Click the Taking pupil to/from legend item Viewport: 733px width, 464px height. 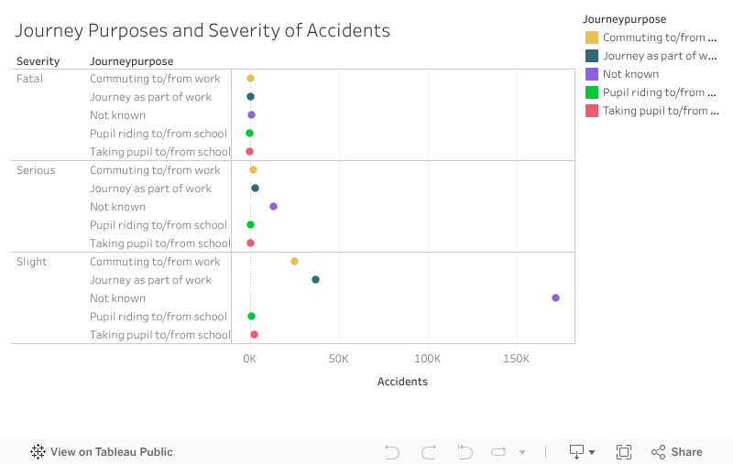pyautogui.click(x=659, y=111)
